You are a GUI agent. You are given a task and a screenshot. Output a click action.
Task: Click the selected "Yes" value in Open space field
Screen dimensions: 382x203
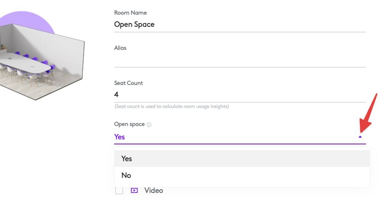(x=120, y=137)
